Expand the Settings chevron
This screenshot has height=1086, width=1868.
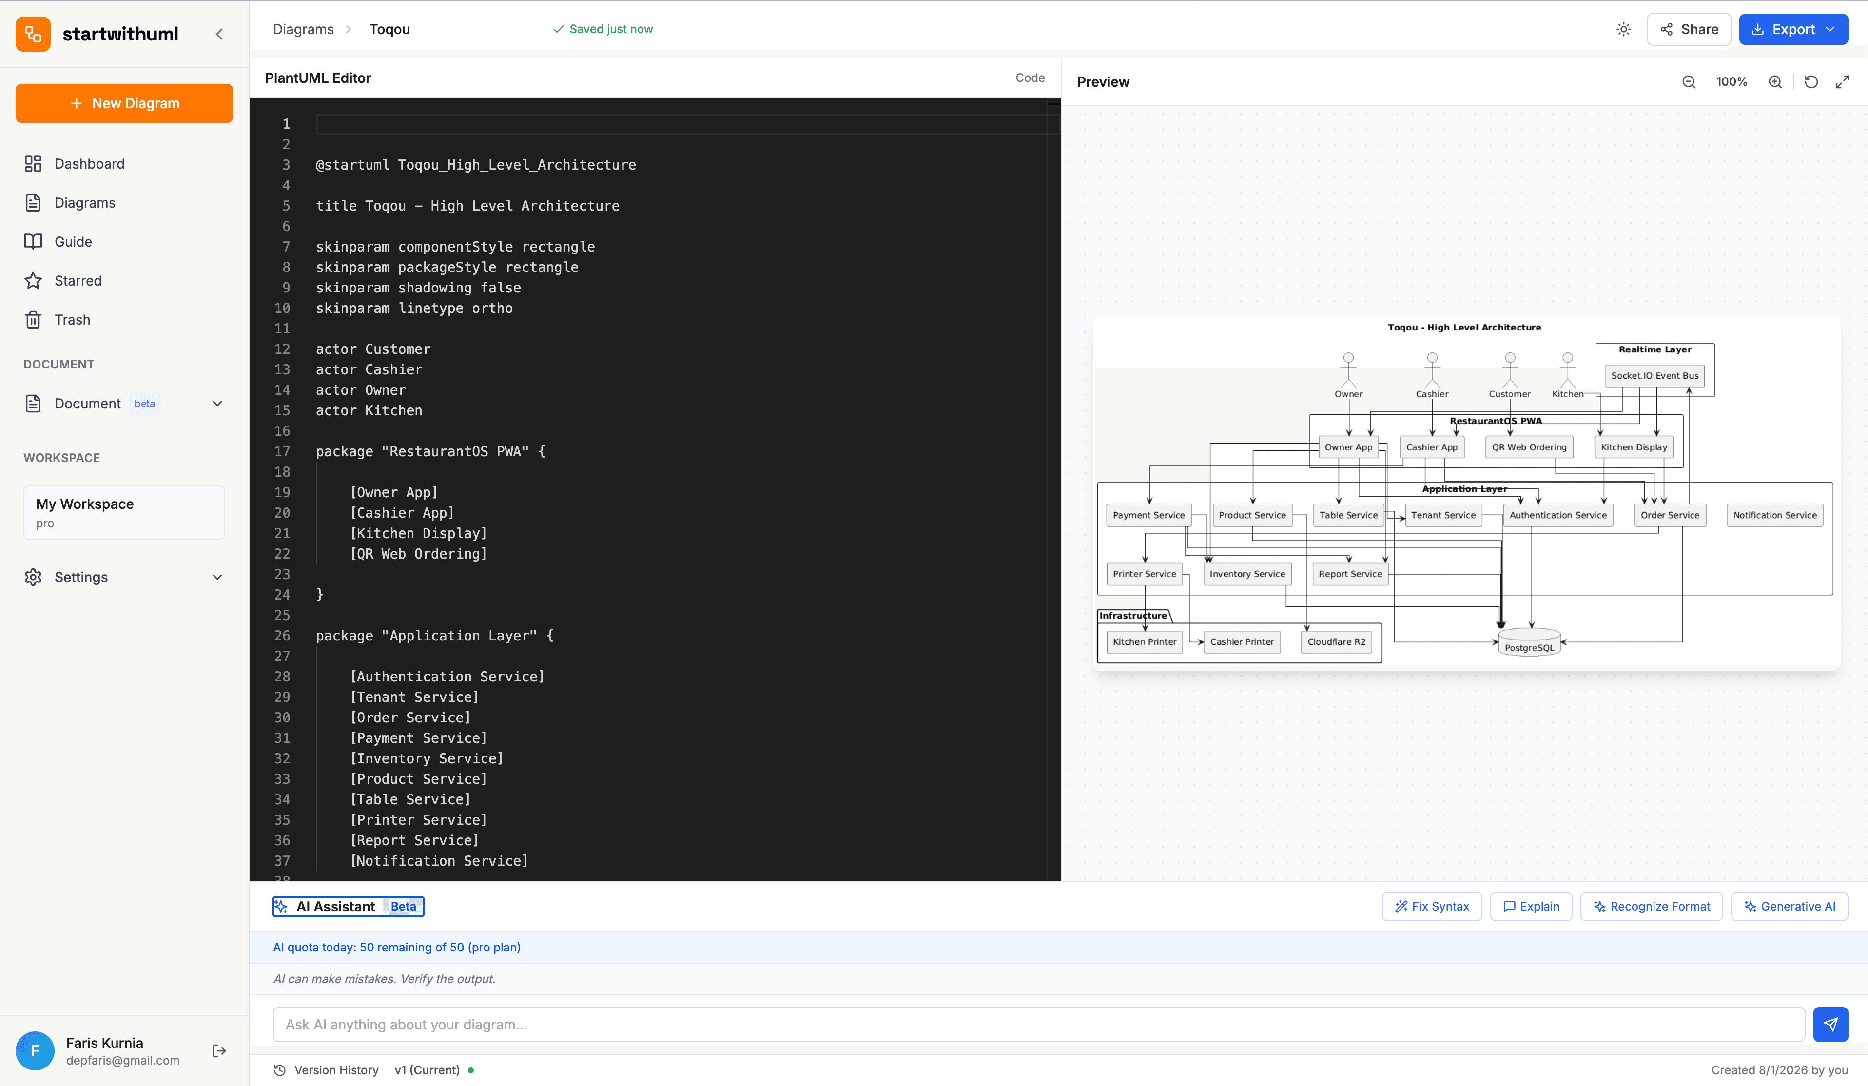point(217,577)
